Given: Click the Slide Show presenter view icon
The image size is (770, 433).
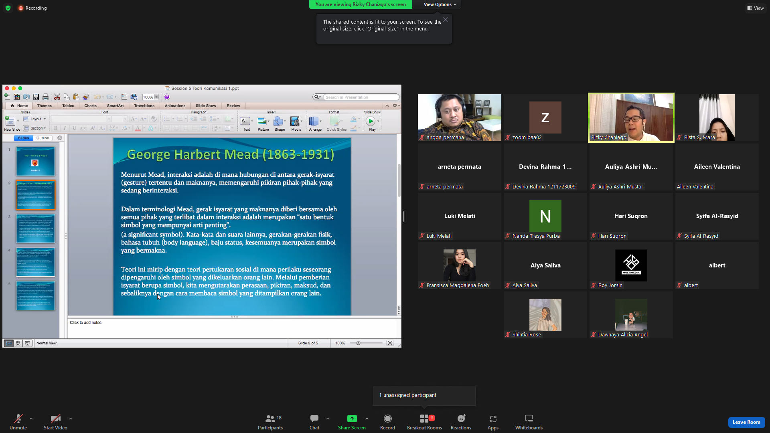Looking at the screenshot, I should pyautogui.click(x=27, y=343).
